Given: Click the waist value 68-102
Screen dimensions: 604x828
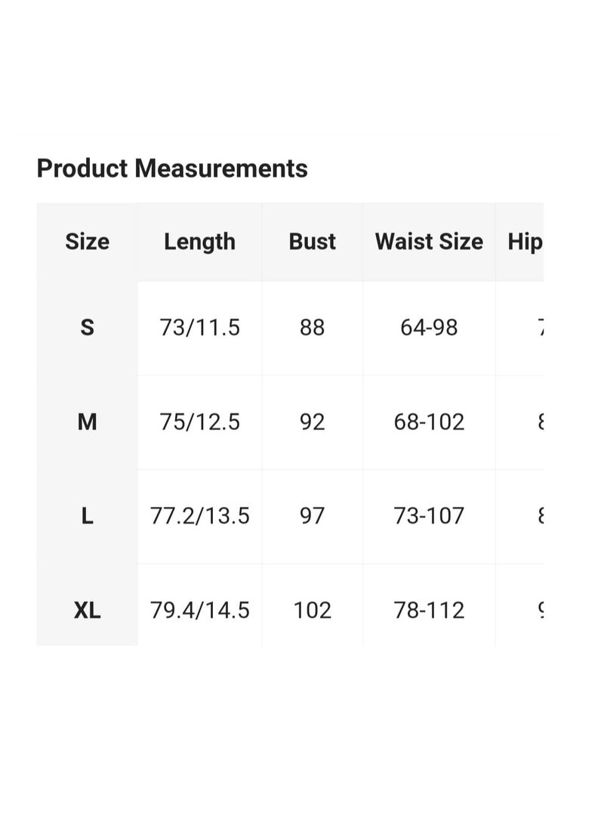Looking at the screenshot, I should click(429, 422).
